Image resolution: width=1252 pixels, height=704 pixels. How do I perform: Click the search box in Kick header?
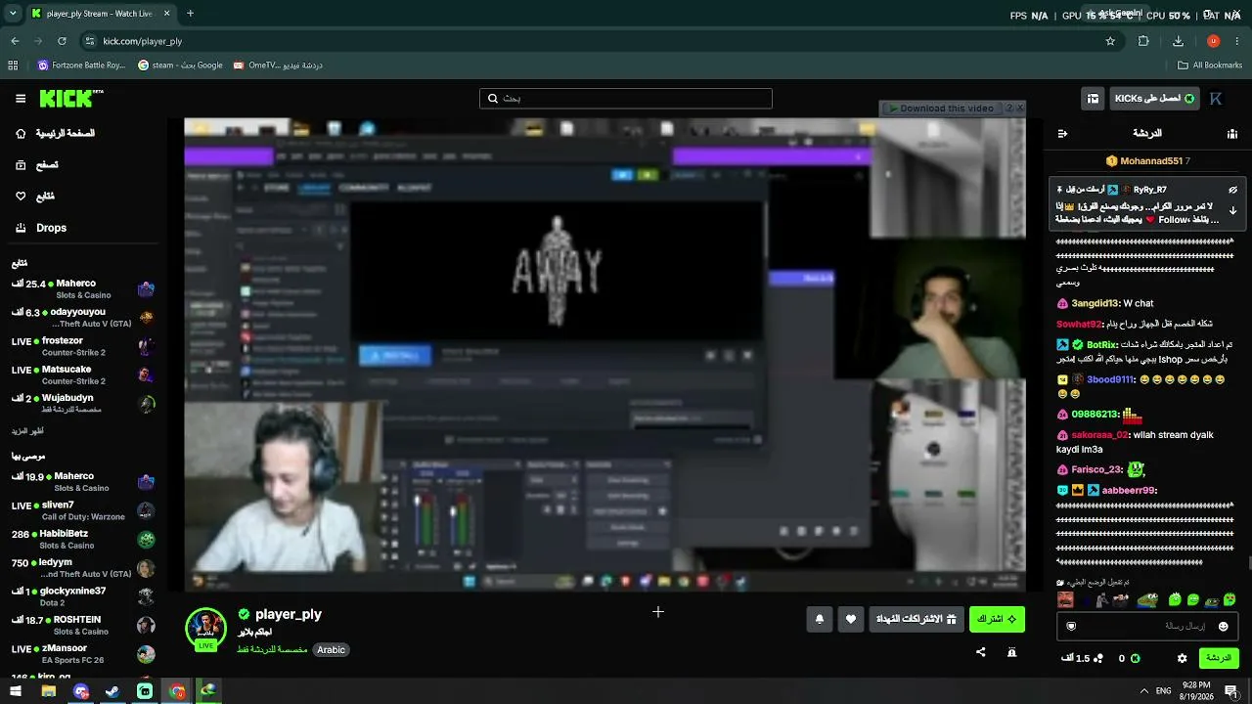tap(626, 99)
